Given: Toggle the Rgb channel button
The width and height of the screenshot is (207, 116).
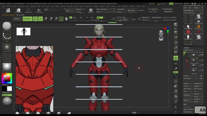Looking at the screenshot, I should (81, 17).
